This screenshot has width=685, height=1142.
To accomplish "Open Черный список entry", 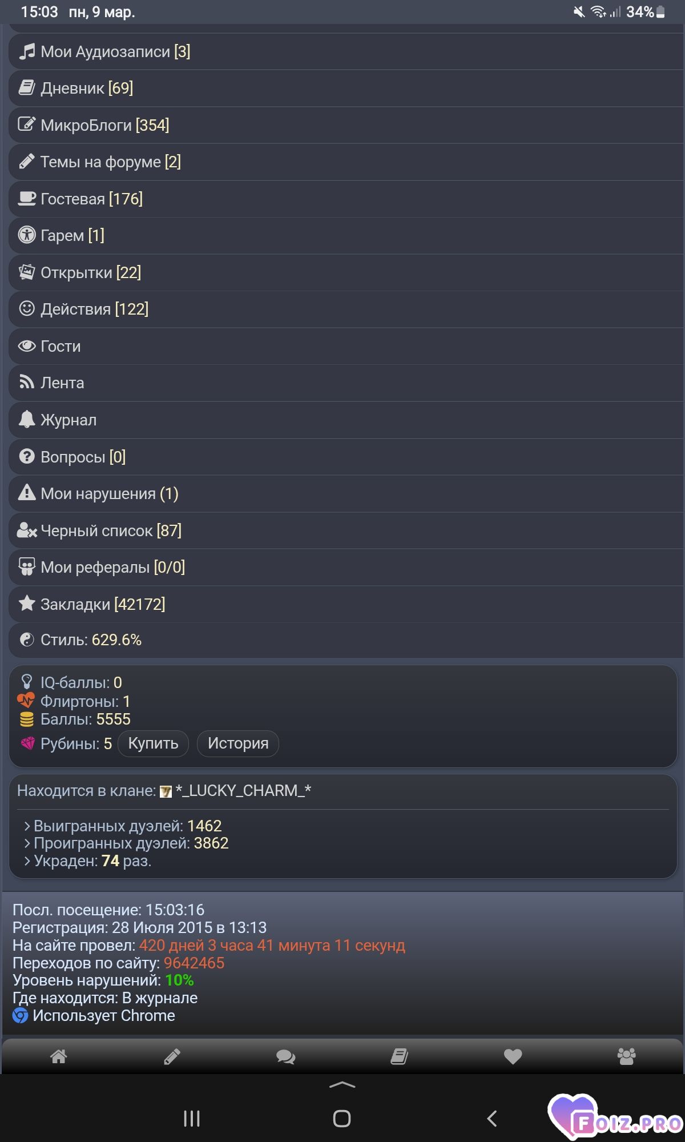I will pos(346,530).
